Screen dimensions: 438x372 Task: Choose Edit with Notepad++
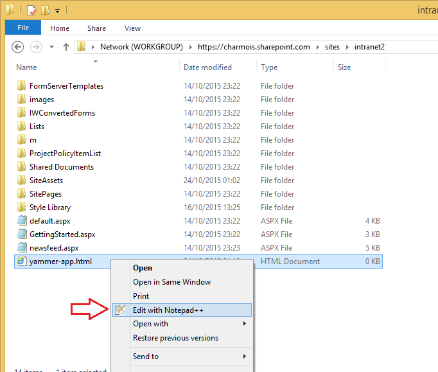tap(182, 310)
